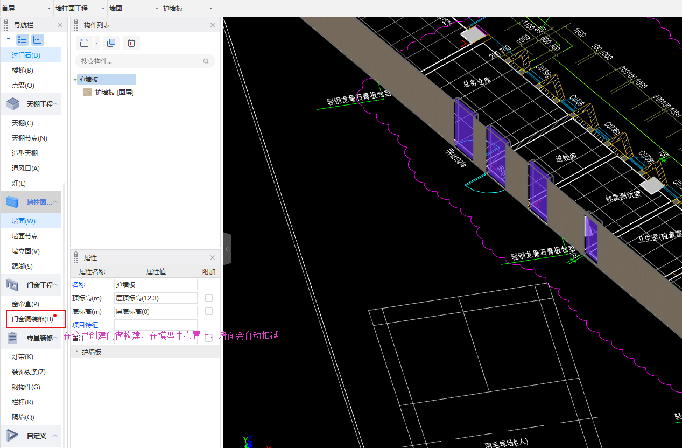Close the 属性 panel

[213, 258]
